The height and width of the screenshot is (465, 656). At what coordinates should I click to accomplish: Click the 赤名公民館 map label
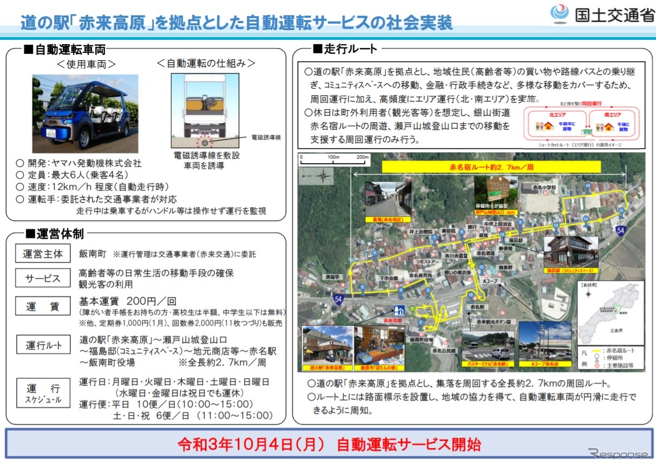[444, 350]
